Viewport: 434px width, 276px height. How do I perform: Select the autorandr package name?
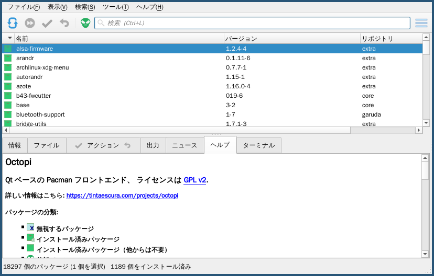[x=29, y=77]
